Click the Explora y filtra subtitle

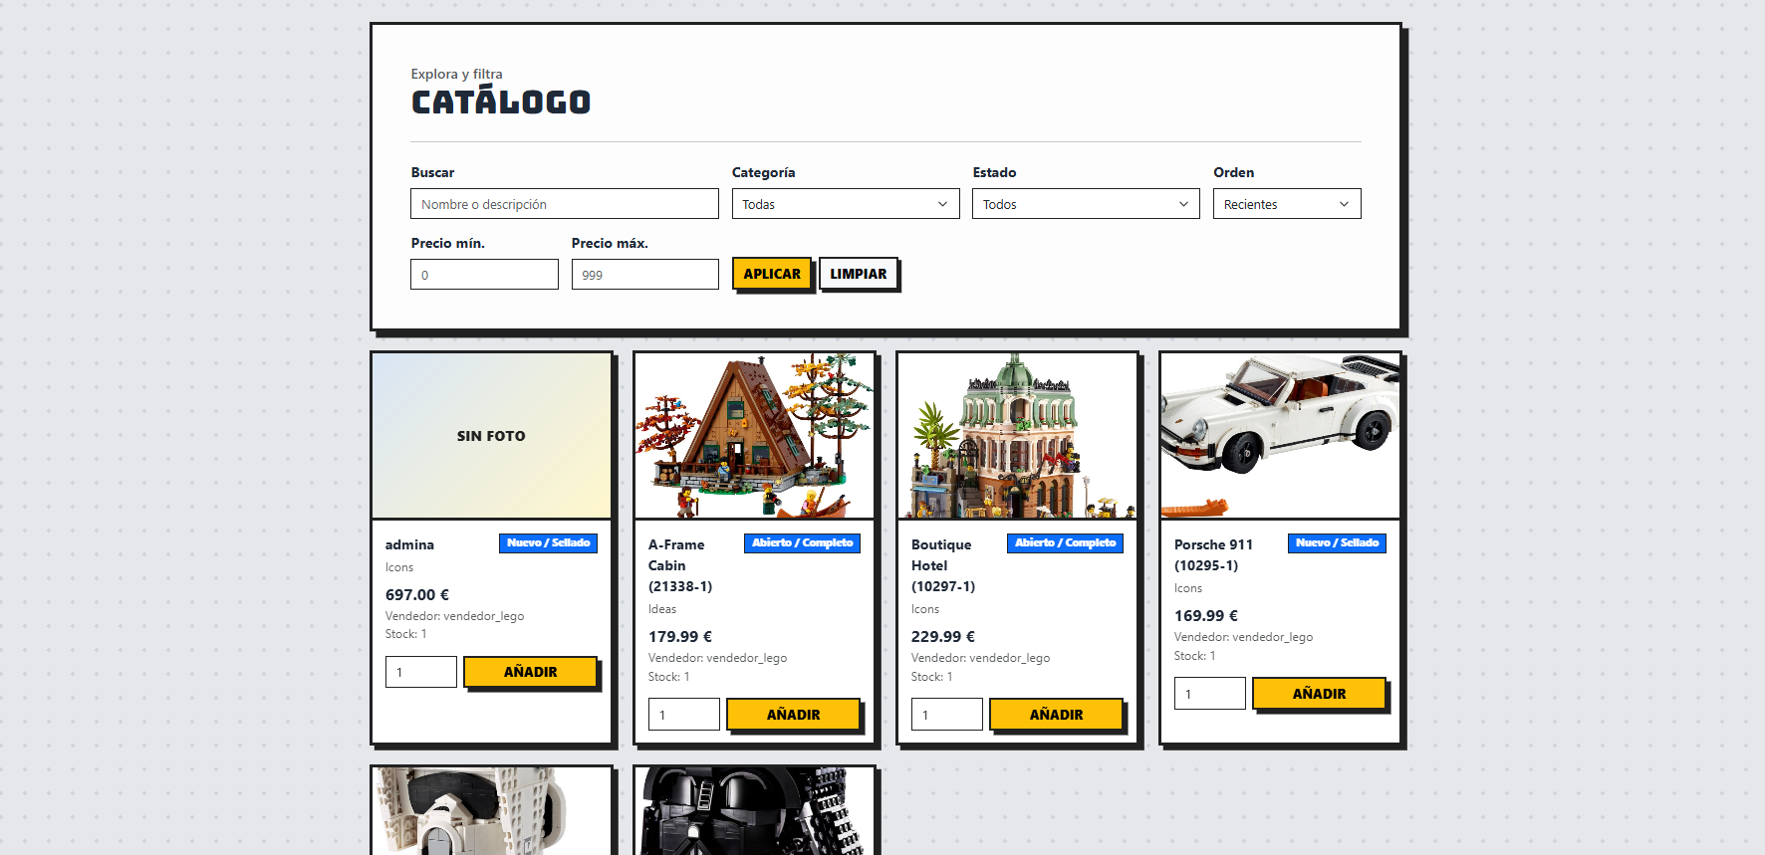pyautogui.click(x=457, y=74)
